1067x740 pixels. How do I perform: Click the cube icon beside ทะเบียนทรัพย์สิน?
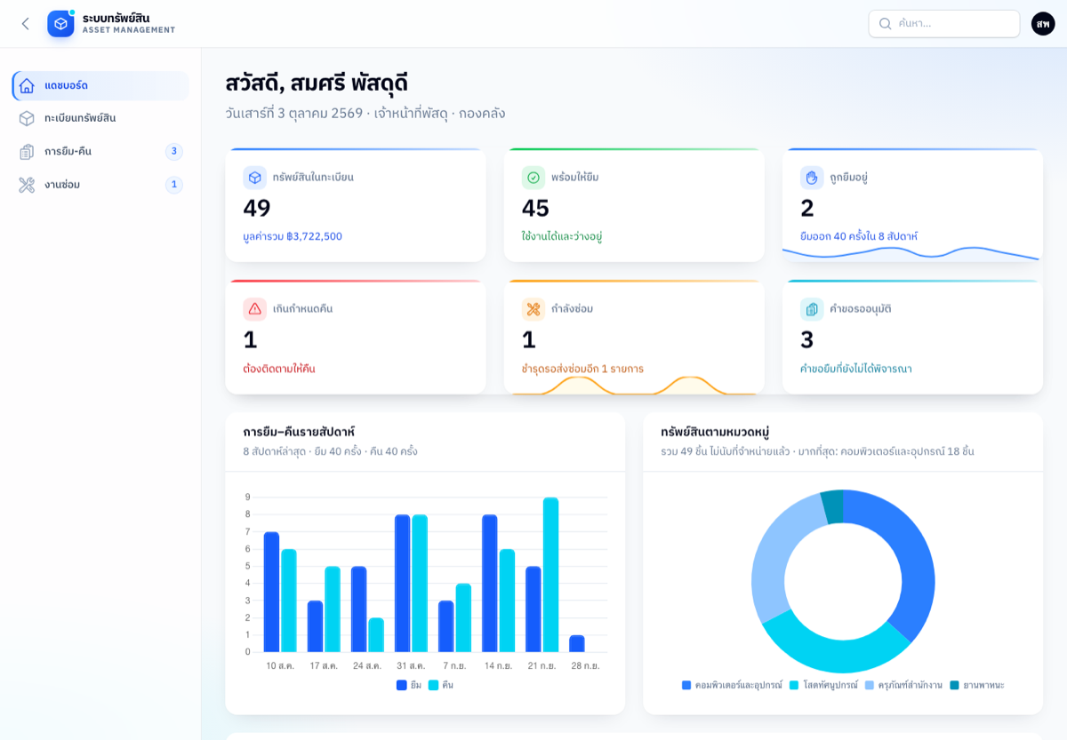coord(27,118)
